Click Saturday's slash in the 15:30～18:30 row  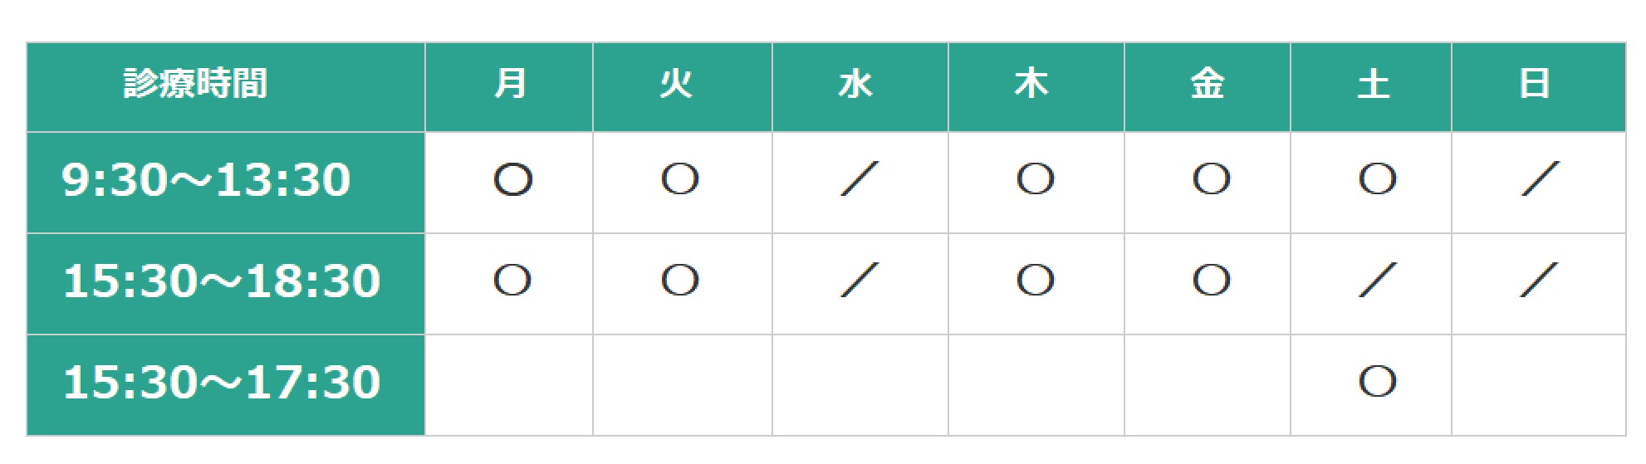[1377, 281]
